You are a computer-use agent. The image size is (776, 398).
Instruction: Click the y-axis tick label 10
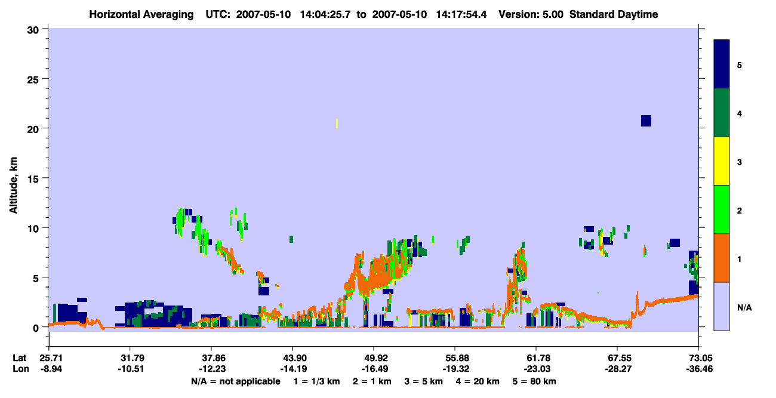[35, 228]
